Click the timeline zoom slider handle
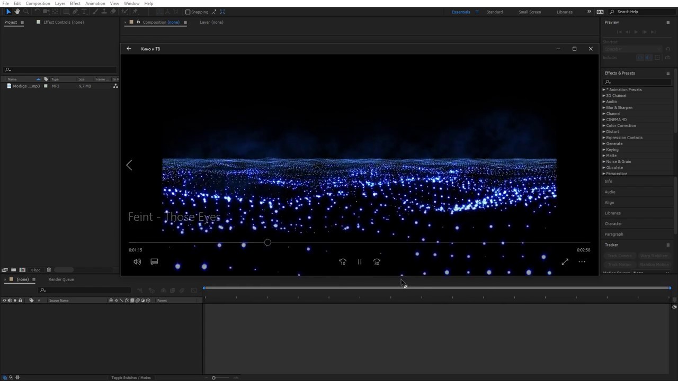678x381 pixels. pos(213,377)
